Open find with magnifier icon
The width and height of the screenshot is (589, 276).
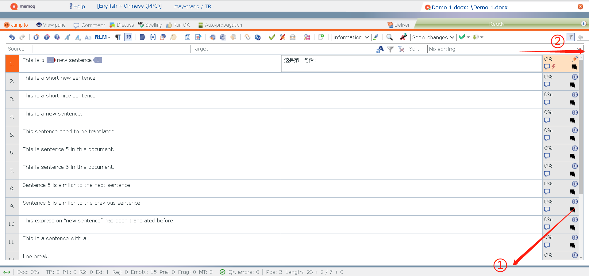tap(390, 37)
